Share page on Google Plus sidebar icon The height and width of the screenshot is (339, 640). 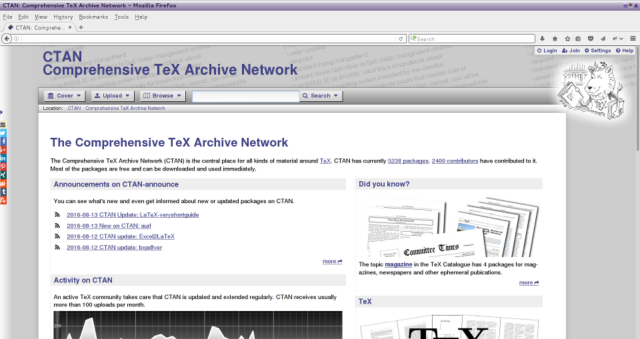click(x=3, y=150)
